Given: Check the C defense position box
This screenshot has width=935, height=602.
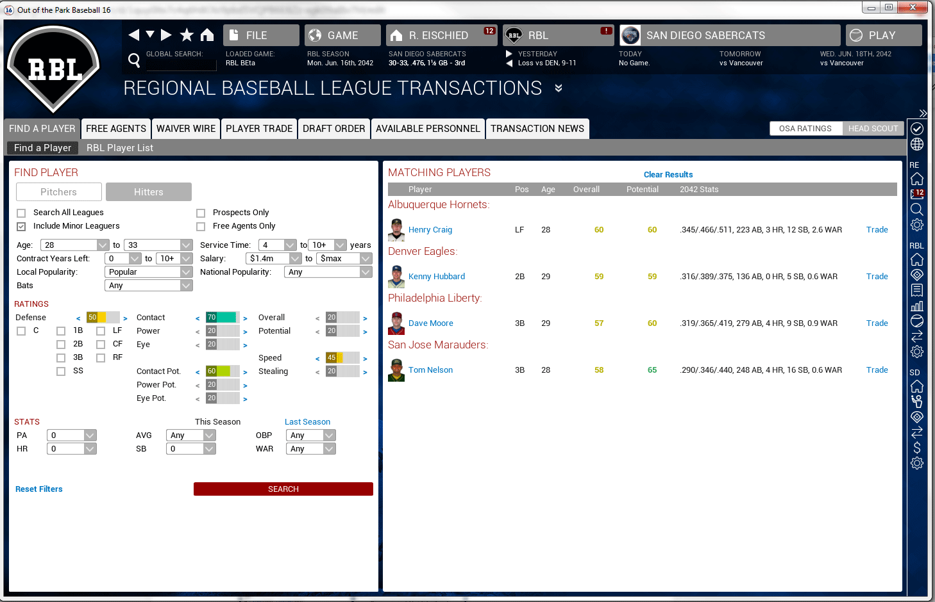Looking at the screenshot, I should click(x=21, y=331).
